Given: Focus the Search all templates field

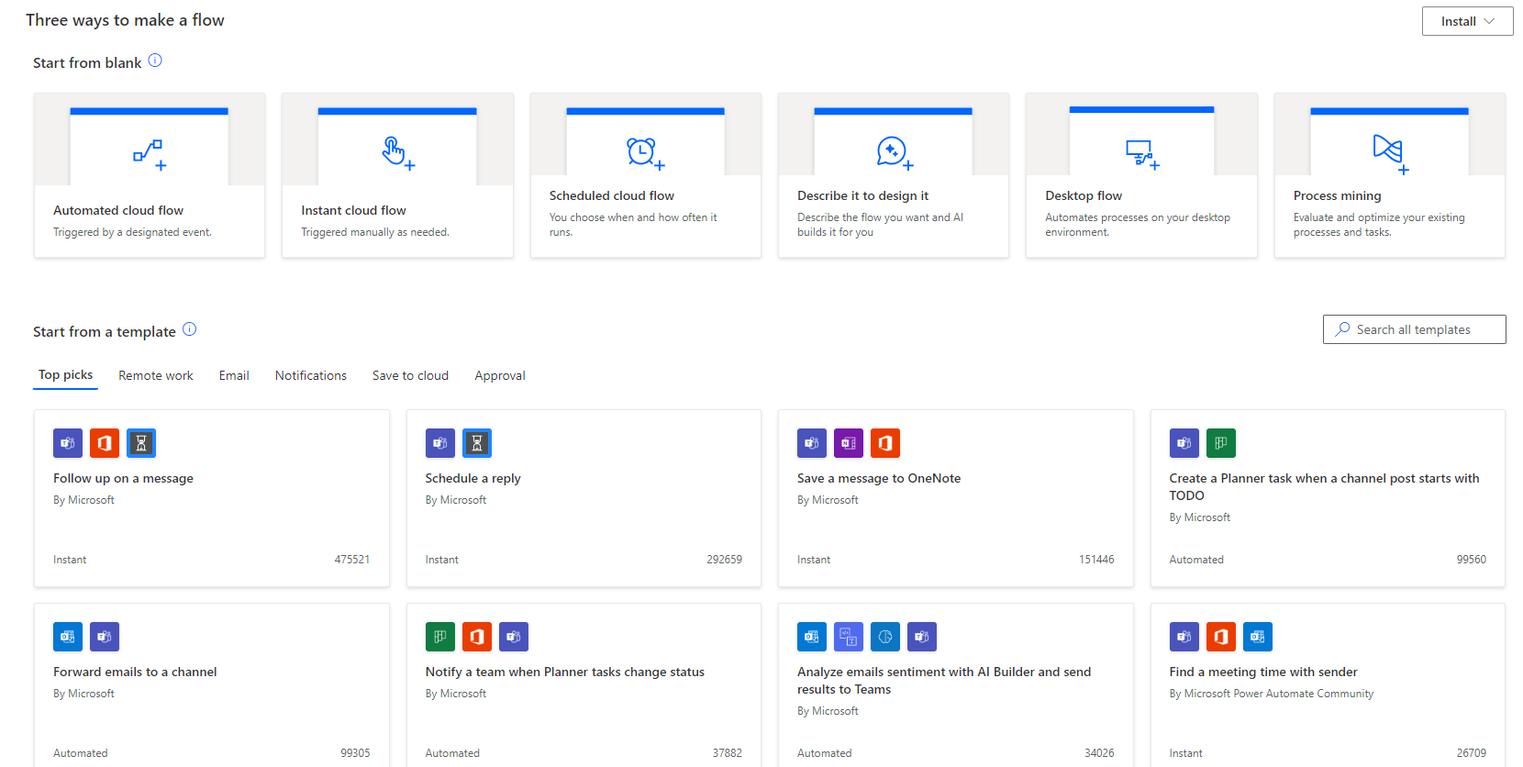Looking at the screenshot, I should click(1414, 329).
